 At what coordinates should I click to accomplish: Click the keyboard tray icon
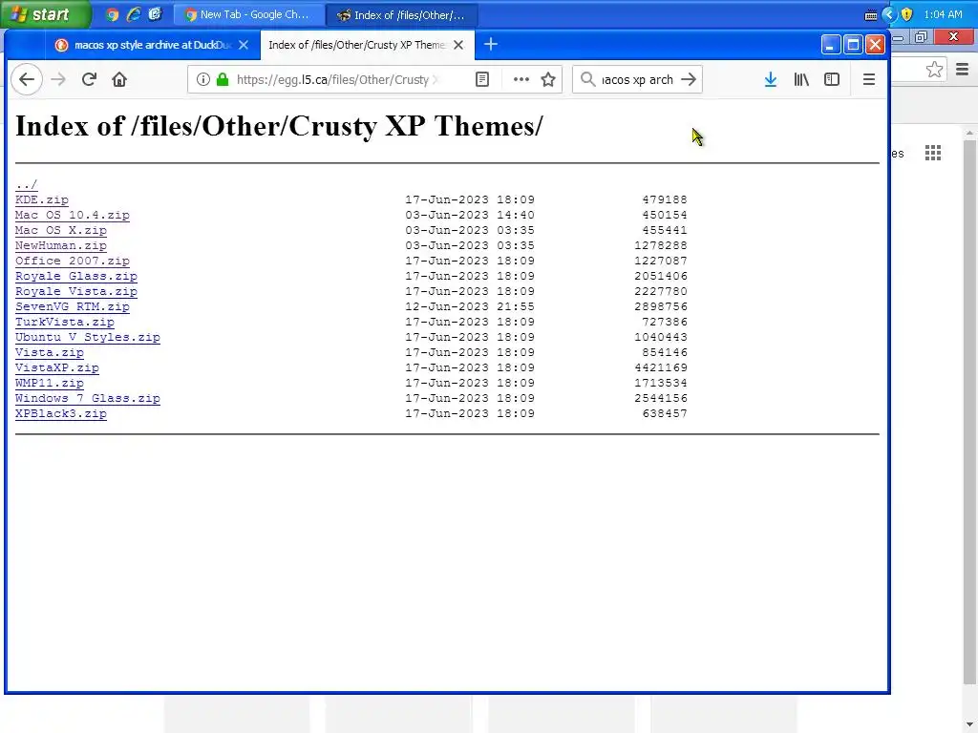[x=871, y=15]
